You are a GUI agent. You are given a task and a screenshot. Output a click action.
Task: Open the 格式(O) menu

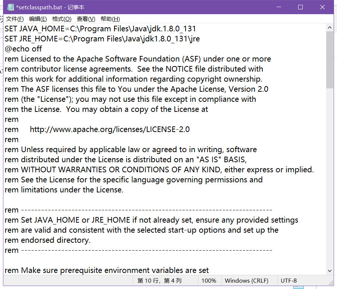pyautogui.click(x=62, y=19)
